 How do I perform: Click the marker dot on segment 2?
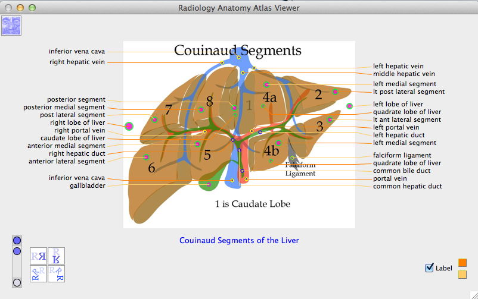pyautogui.click(x=335, y=92)
